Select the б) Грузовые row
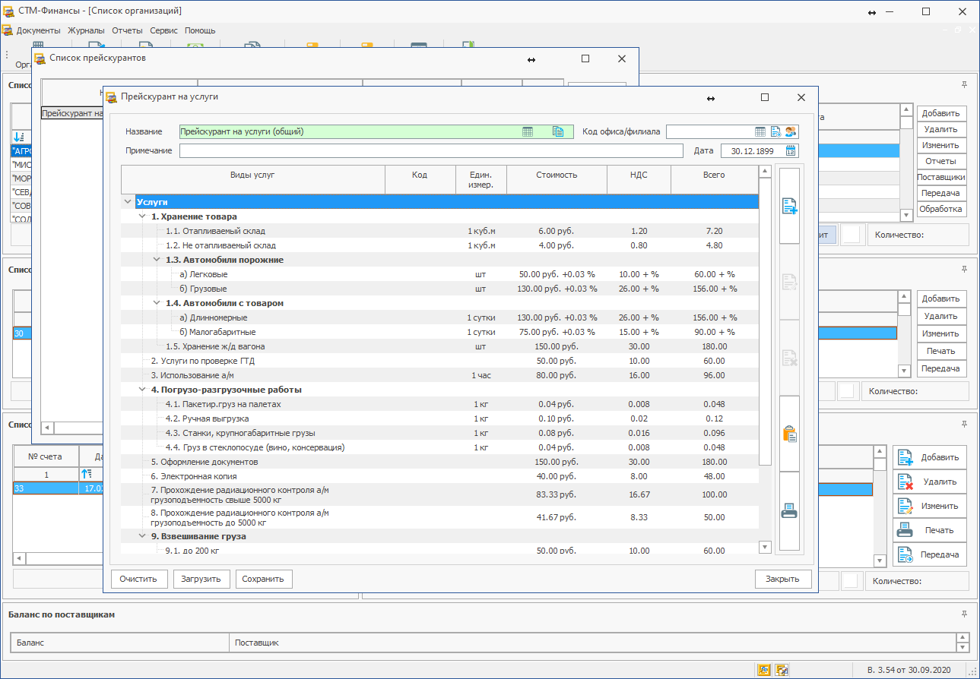 coord(439,289)
